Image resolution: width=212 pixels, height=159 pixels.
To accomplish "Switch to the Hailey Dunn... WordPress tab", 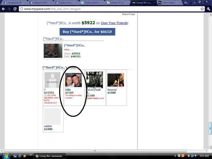I will click(92, 3).
